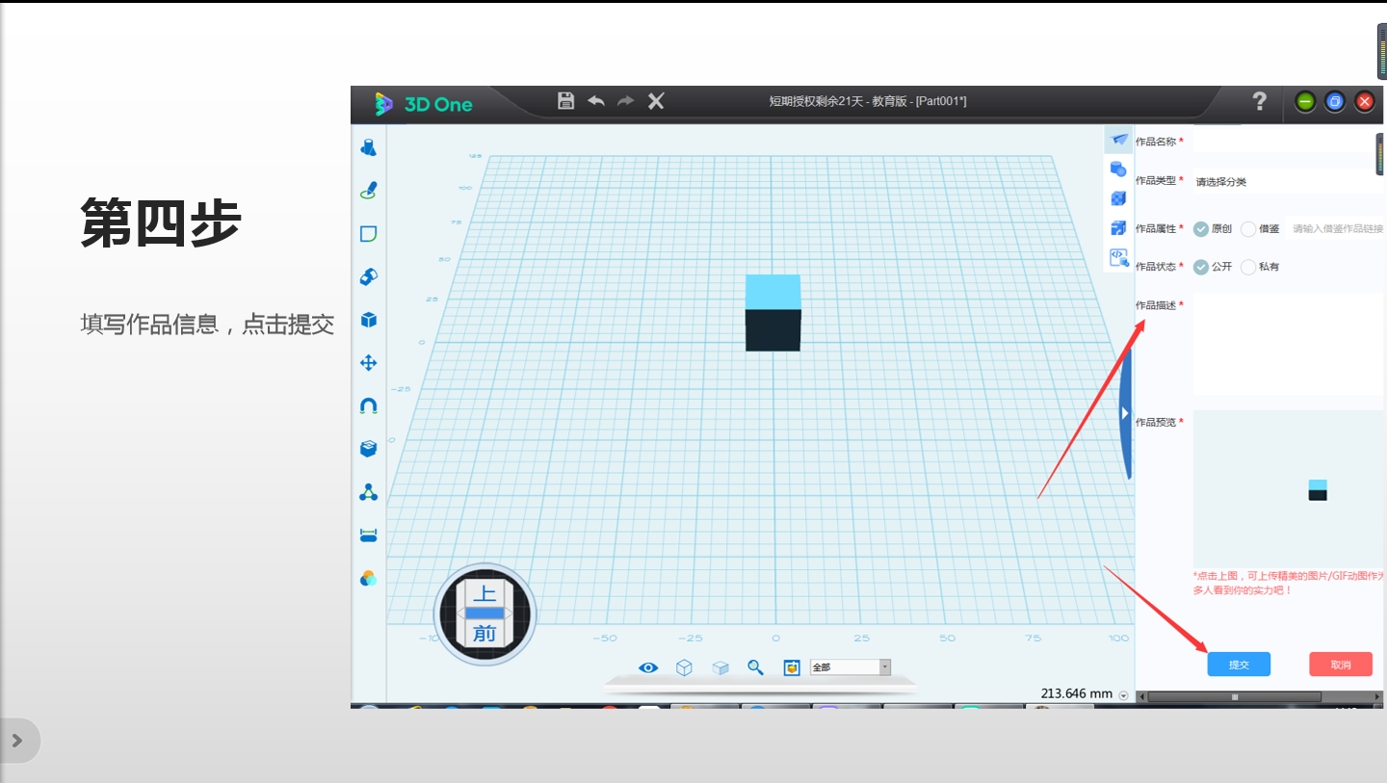Open the sketch editing tool with rounded square
Screen dimensions: 1387x783
click(x=368, y=234)
